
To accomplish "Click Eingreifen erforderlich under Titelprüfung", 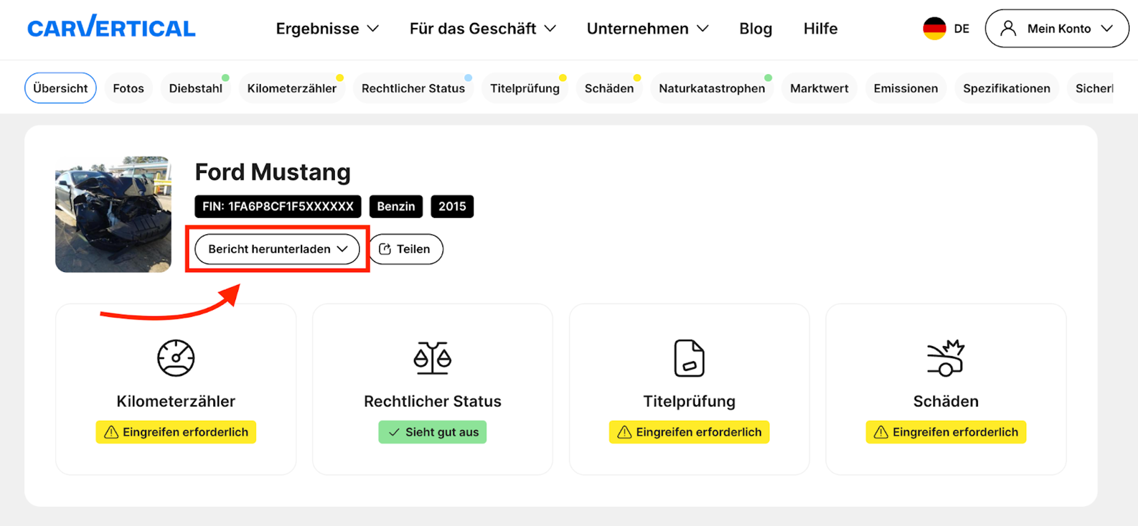I will pos(689,432).
